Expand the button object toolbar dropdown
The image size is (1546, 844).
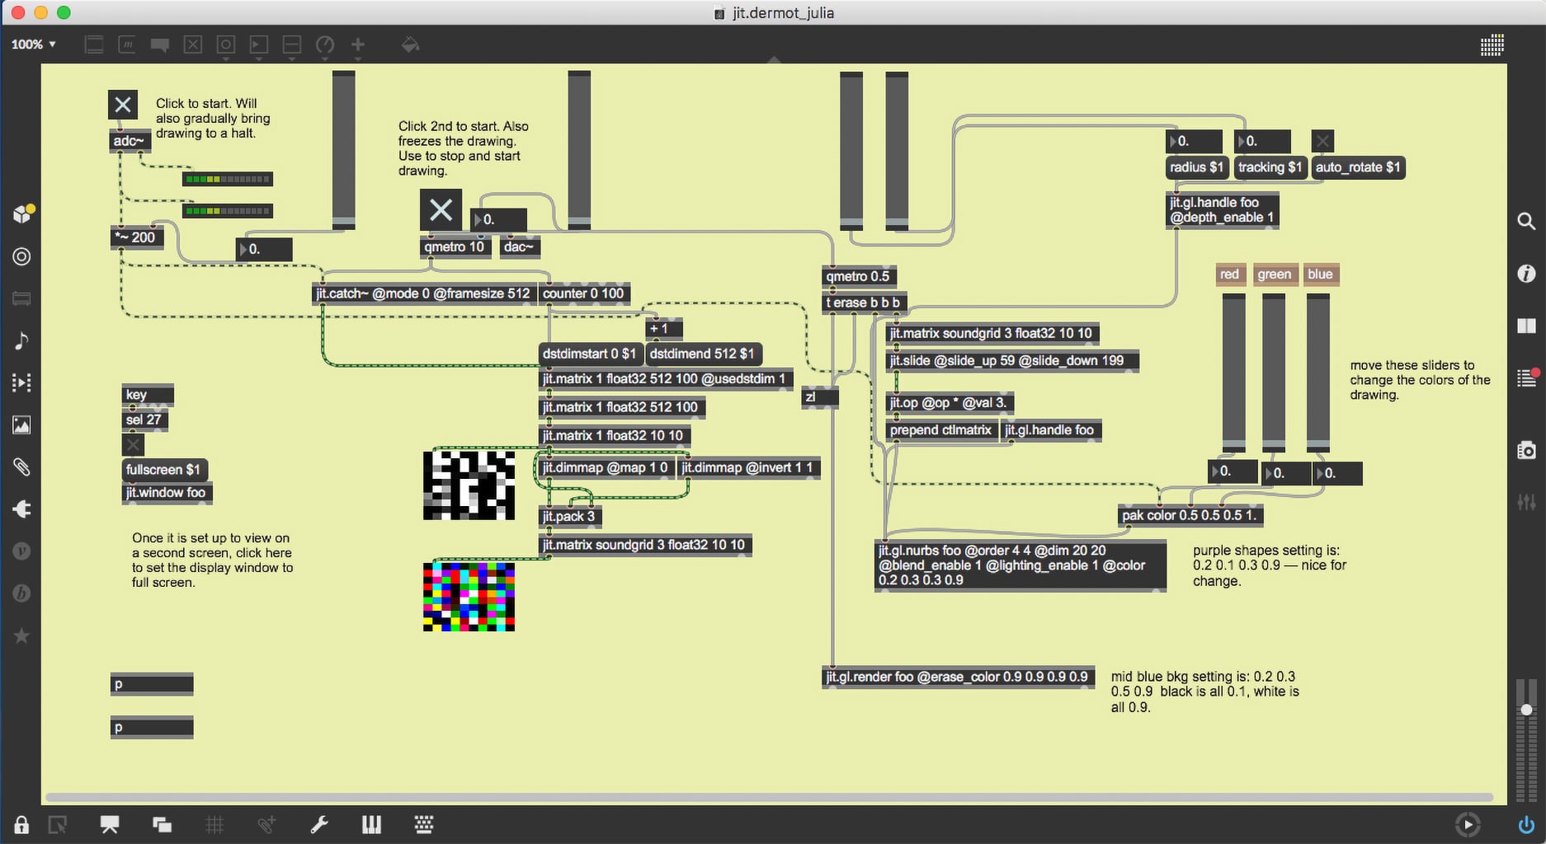225,46
